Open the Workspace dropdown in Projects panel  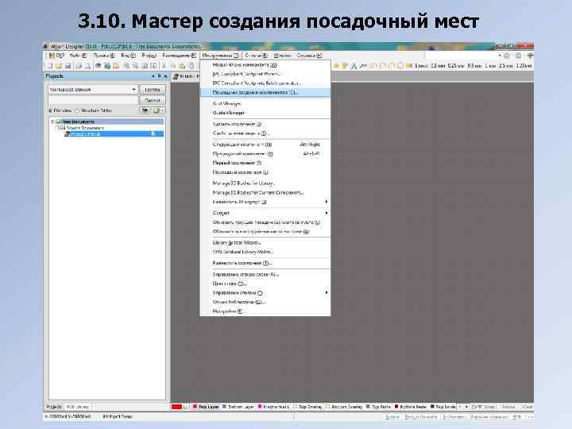(134, 89)
